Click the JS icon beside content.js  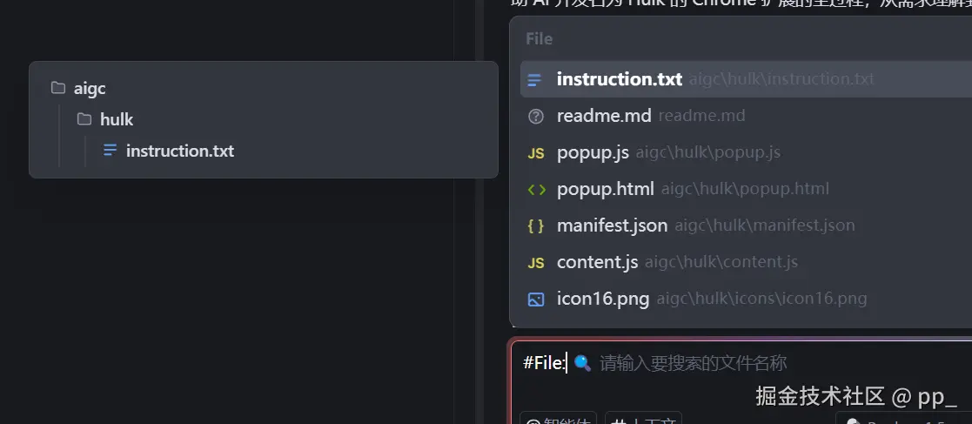click(536, 263)
